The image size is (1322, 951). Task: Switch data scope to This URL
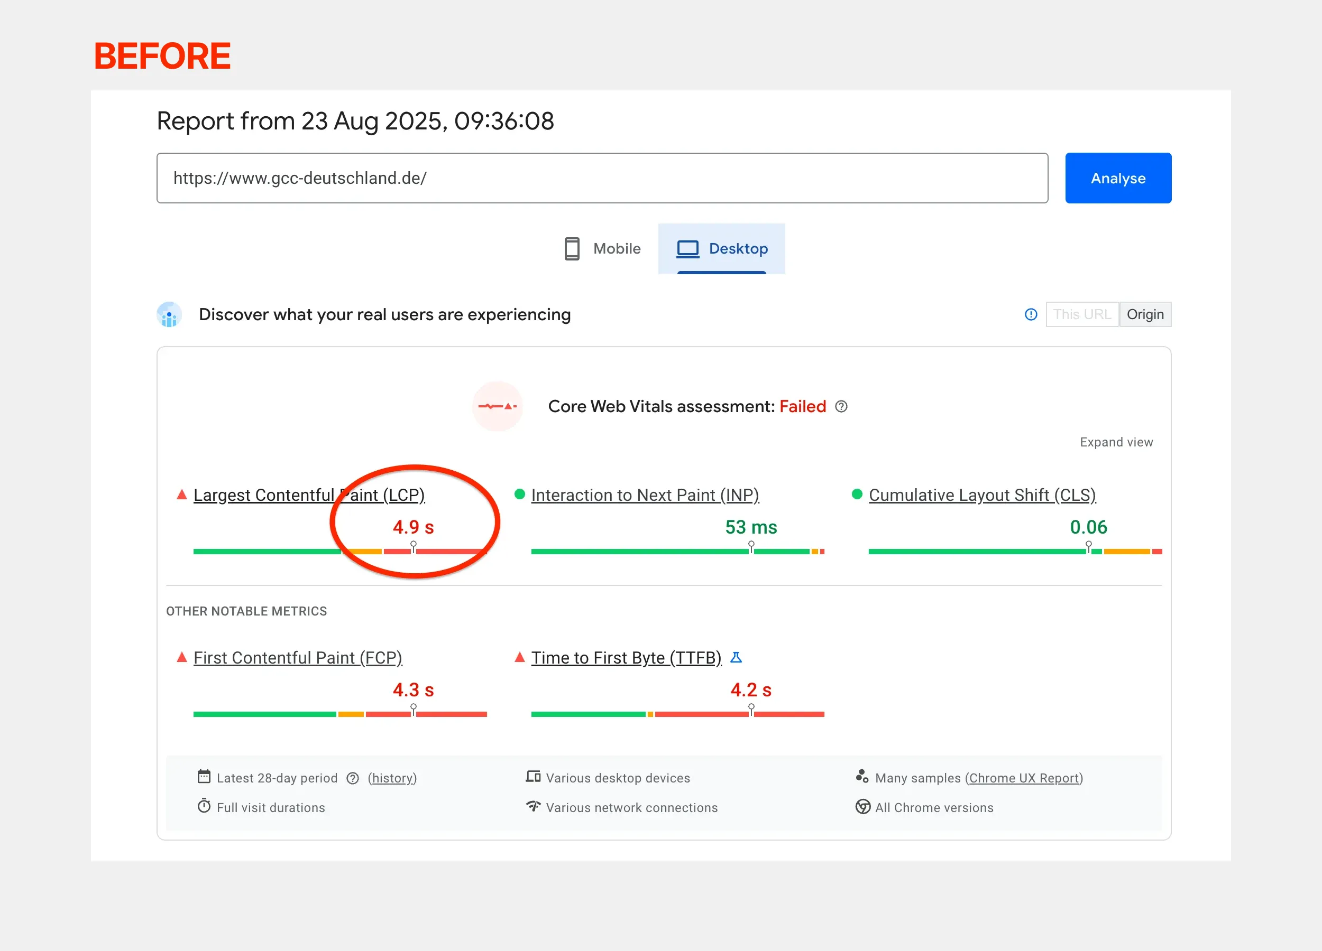[1081, 314]
